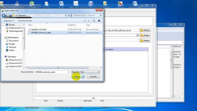The height and width of the screenshot is (111, 197).
Task: Click the horizontal scrollbar of file list
Action: (58, 68)
